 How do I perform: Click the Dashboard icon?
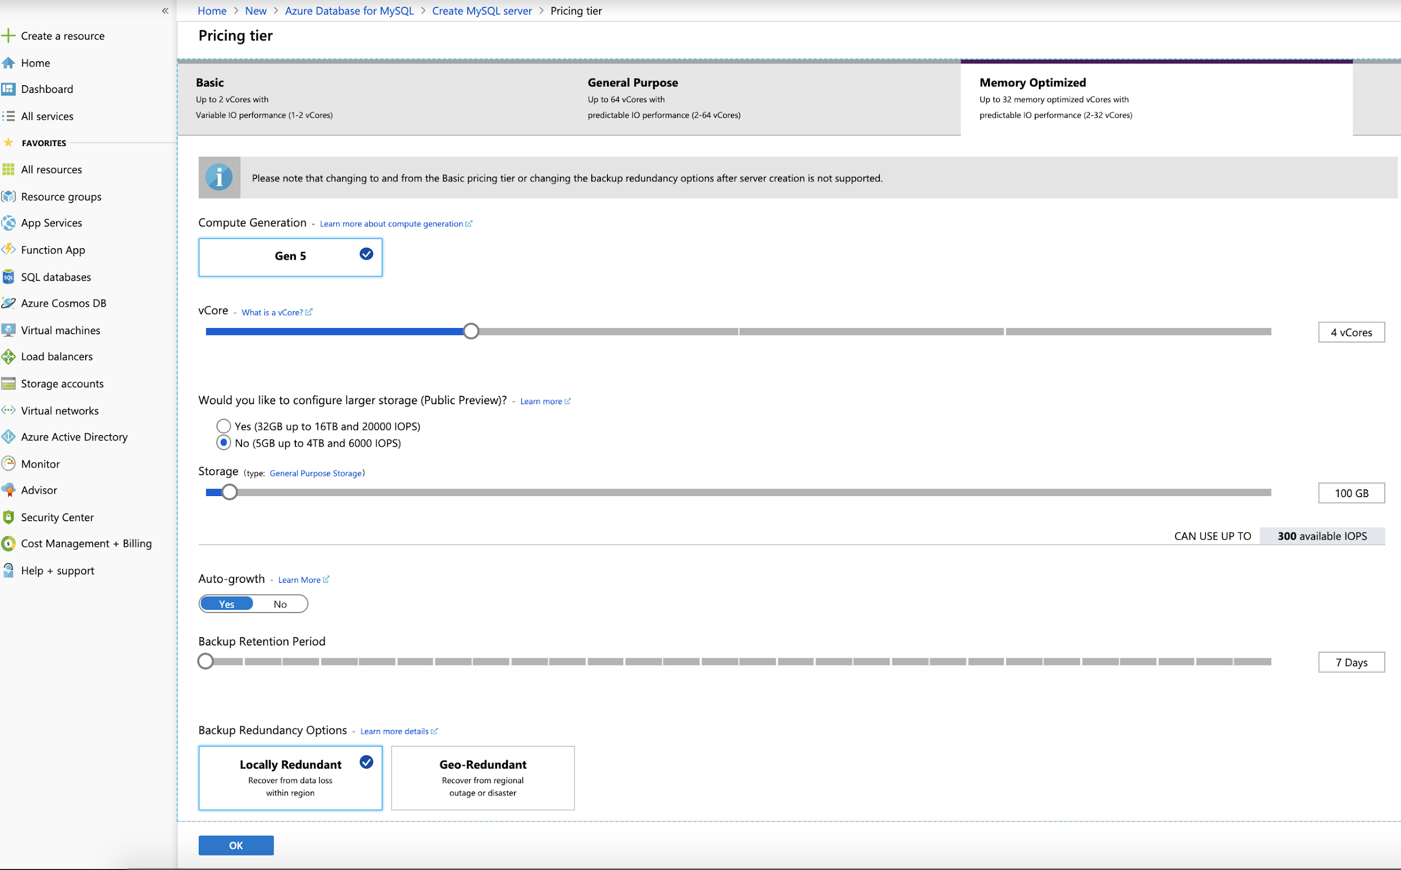pos(8,89)
